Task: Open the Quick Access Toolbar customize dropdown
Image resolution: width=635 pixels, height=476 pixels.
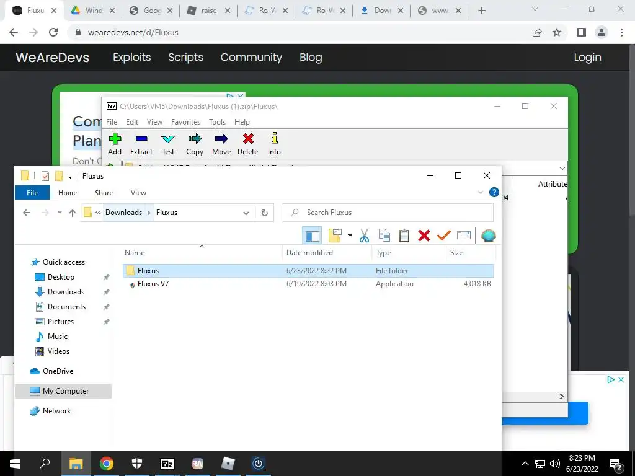Action: coord(70,176)
